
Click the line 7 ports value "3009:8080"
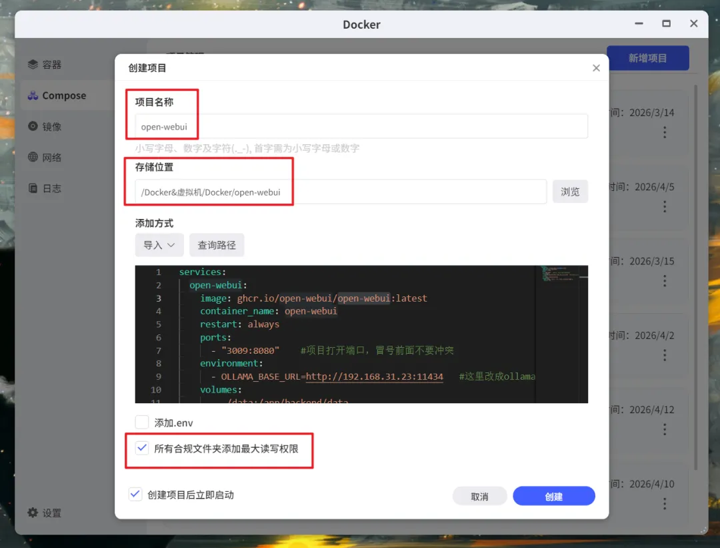coord(250,350)
